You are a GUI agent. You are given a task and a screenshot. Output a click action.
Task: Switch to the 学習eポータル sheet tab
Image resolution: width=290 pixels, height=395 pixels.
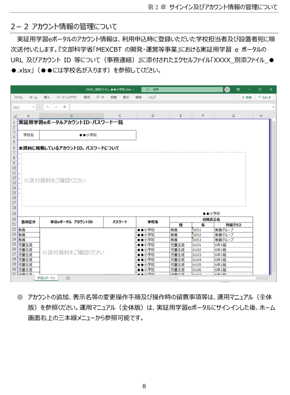(46, 278)
